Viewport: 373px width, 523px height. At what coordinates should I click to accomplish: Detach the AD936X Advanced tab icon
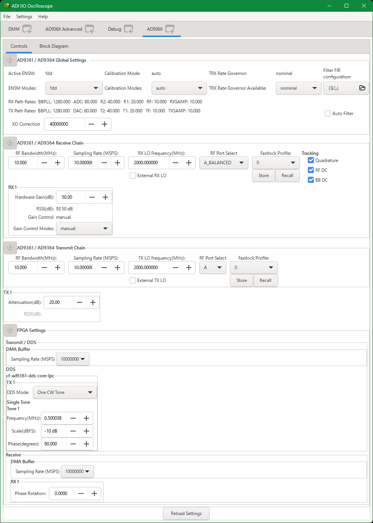pos(89,29)
